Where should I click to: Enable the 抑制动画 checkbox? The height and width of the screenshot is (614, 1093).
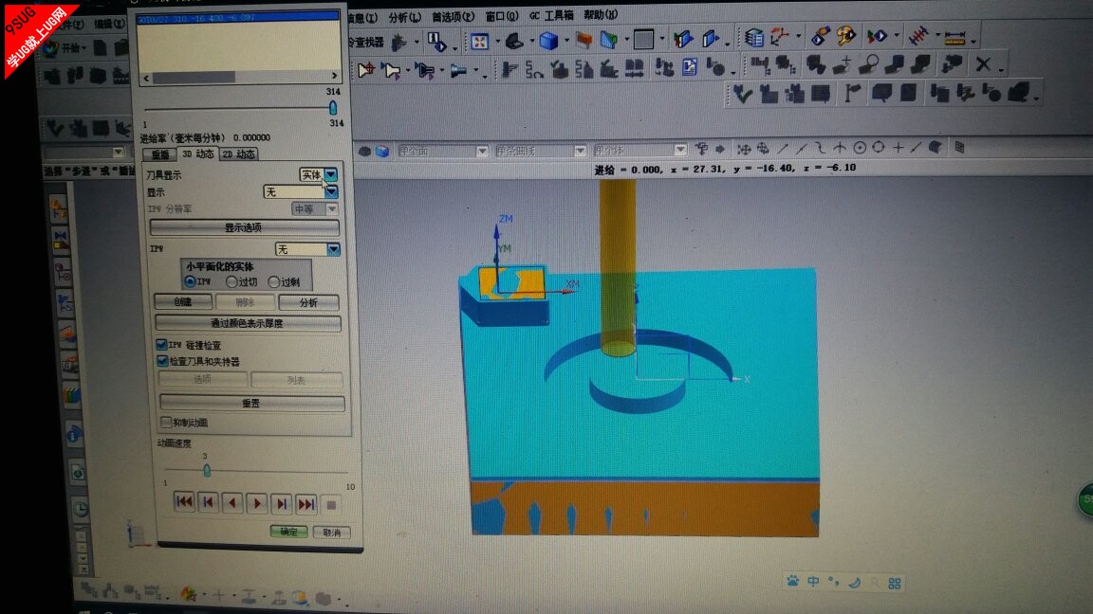pos(166,422)
